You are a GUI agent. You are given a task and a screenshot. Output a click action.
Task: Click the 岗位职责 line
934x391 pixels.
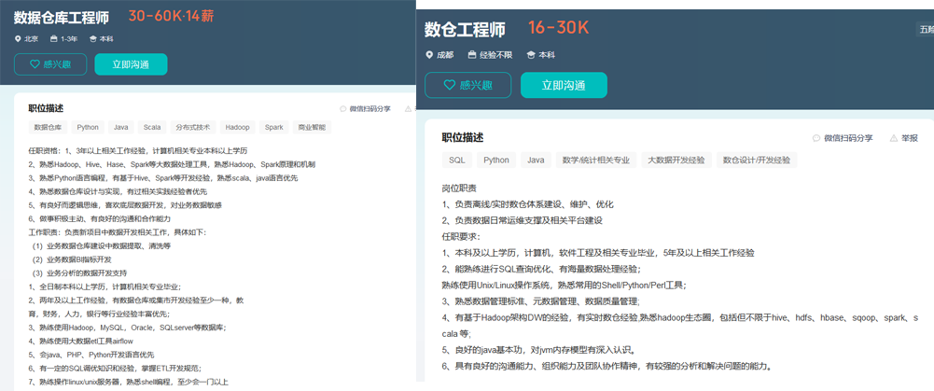pos(459,189)
